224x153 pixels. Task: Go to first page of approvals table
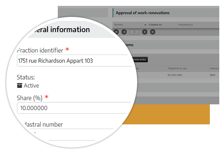click(117, 32)
